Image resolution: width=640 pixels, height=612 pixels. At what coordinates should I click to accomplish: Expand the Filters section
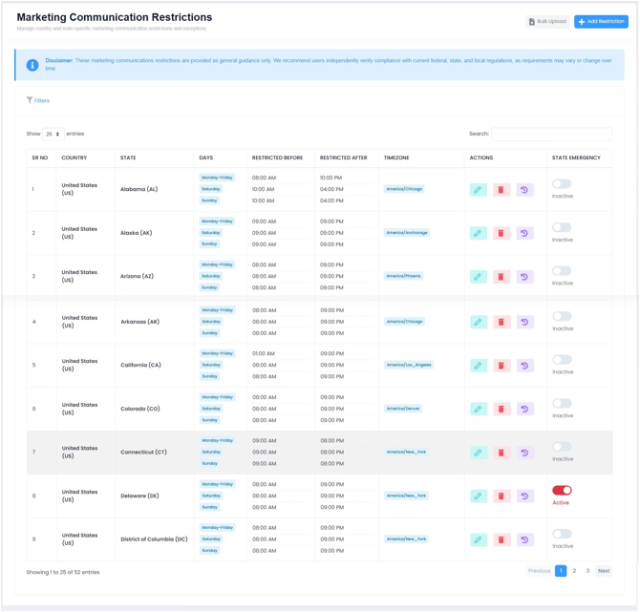click(38, 100)
